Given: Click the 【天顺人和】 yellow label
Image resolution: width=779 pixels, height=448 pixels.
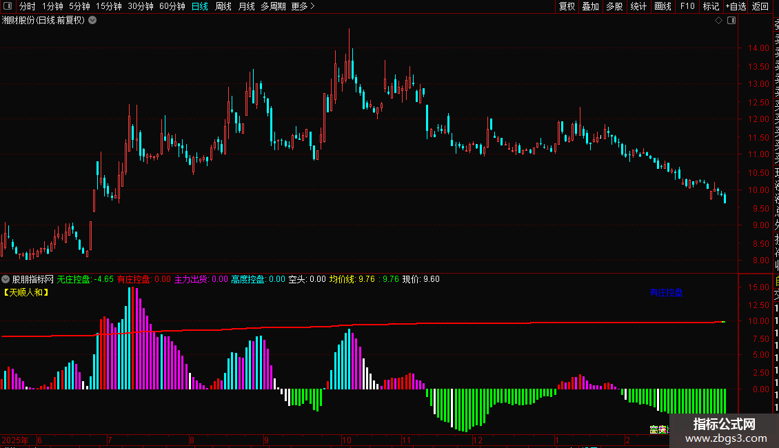Looking at the screenshot, I should pyautogui.click(x=26, y=292).
